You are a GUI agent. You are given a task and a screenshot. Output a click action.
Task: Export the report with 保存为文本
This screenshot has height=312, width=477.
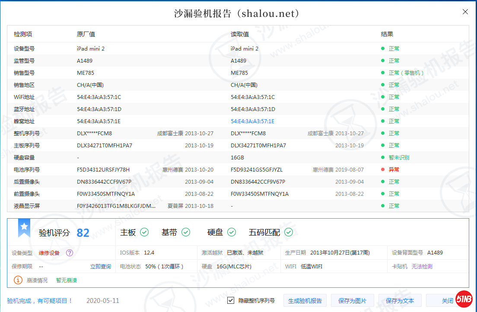[400, 301]
